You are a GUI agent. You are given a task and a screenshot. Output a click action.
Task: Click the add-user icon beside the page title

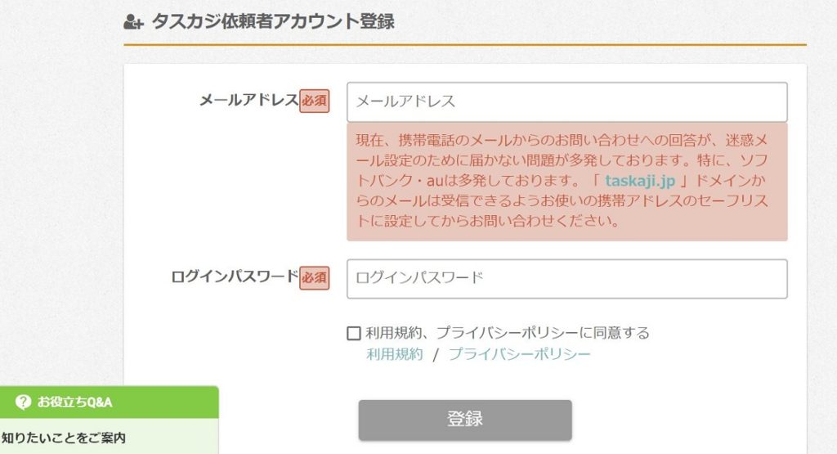click(x=133, y=22)
